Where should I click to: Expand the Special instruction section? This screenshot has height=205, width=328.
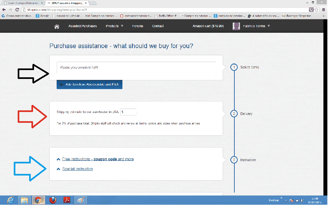coord(77,169)
